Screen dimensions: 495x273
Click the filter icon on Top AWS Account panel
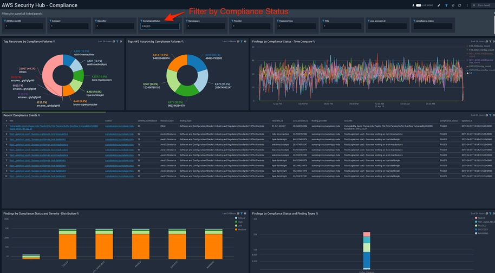click(242, 42)
